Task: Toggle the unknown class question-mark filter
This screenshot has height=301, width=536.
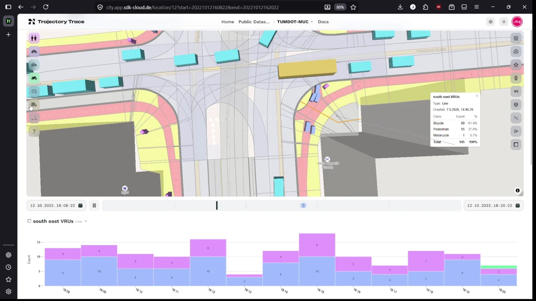Action: coord(34,132)
